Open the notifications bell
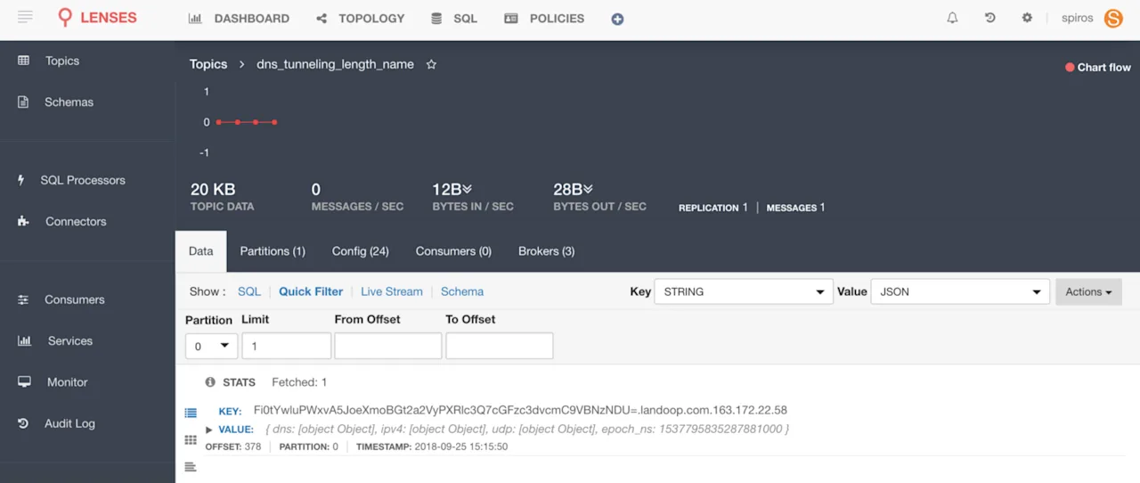1140x483 pixels. (x=952, y=18)
